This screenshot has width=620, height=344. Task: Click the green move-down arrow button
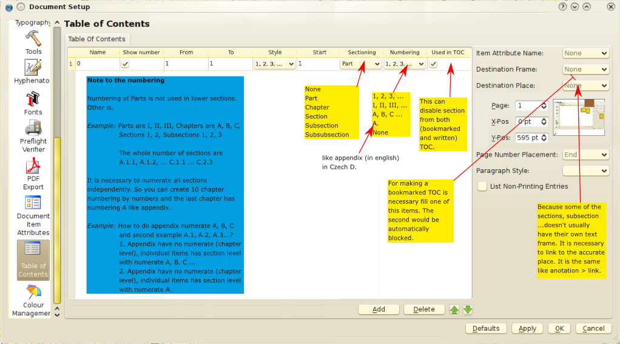467,310
